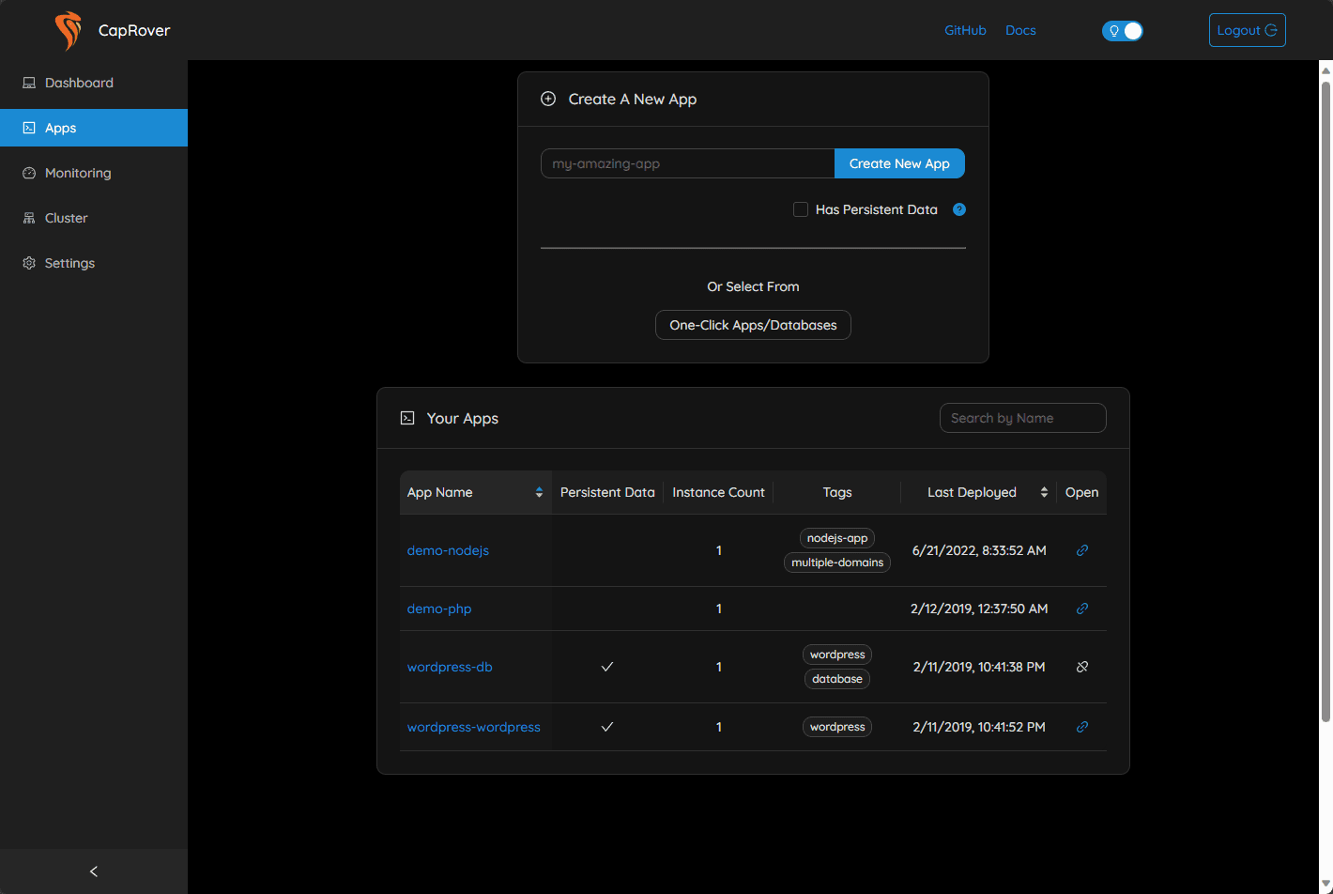Open One-Click Apps/Databases

pos(753,325)
